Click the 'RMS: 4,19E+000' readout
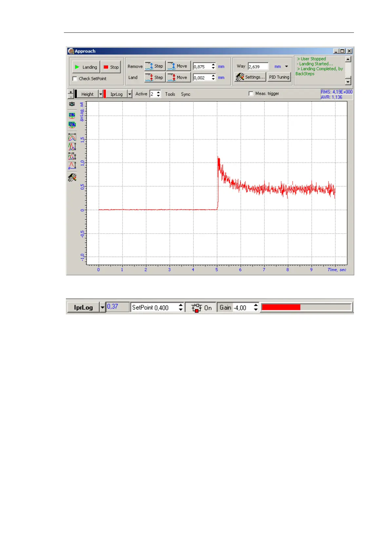 click(337, 92)
